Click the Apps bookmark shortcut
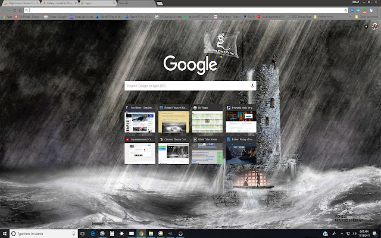The image size is (381, 238). point(7,17)
